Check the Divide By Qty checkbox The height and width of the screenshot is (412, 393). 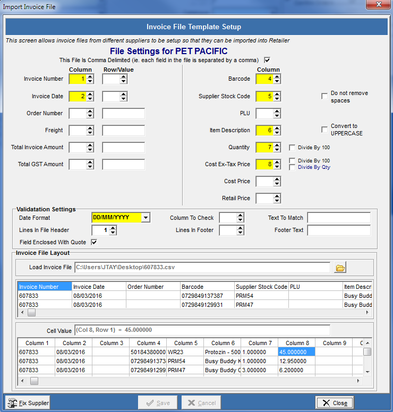(292, 167)
